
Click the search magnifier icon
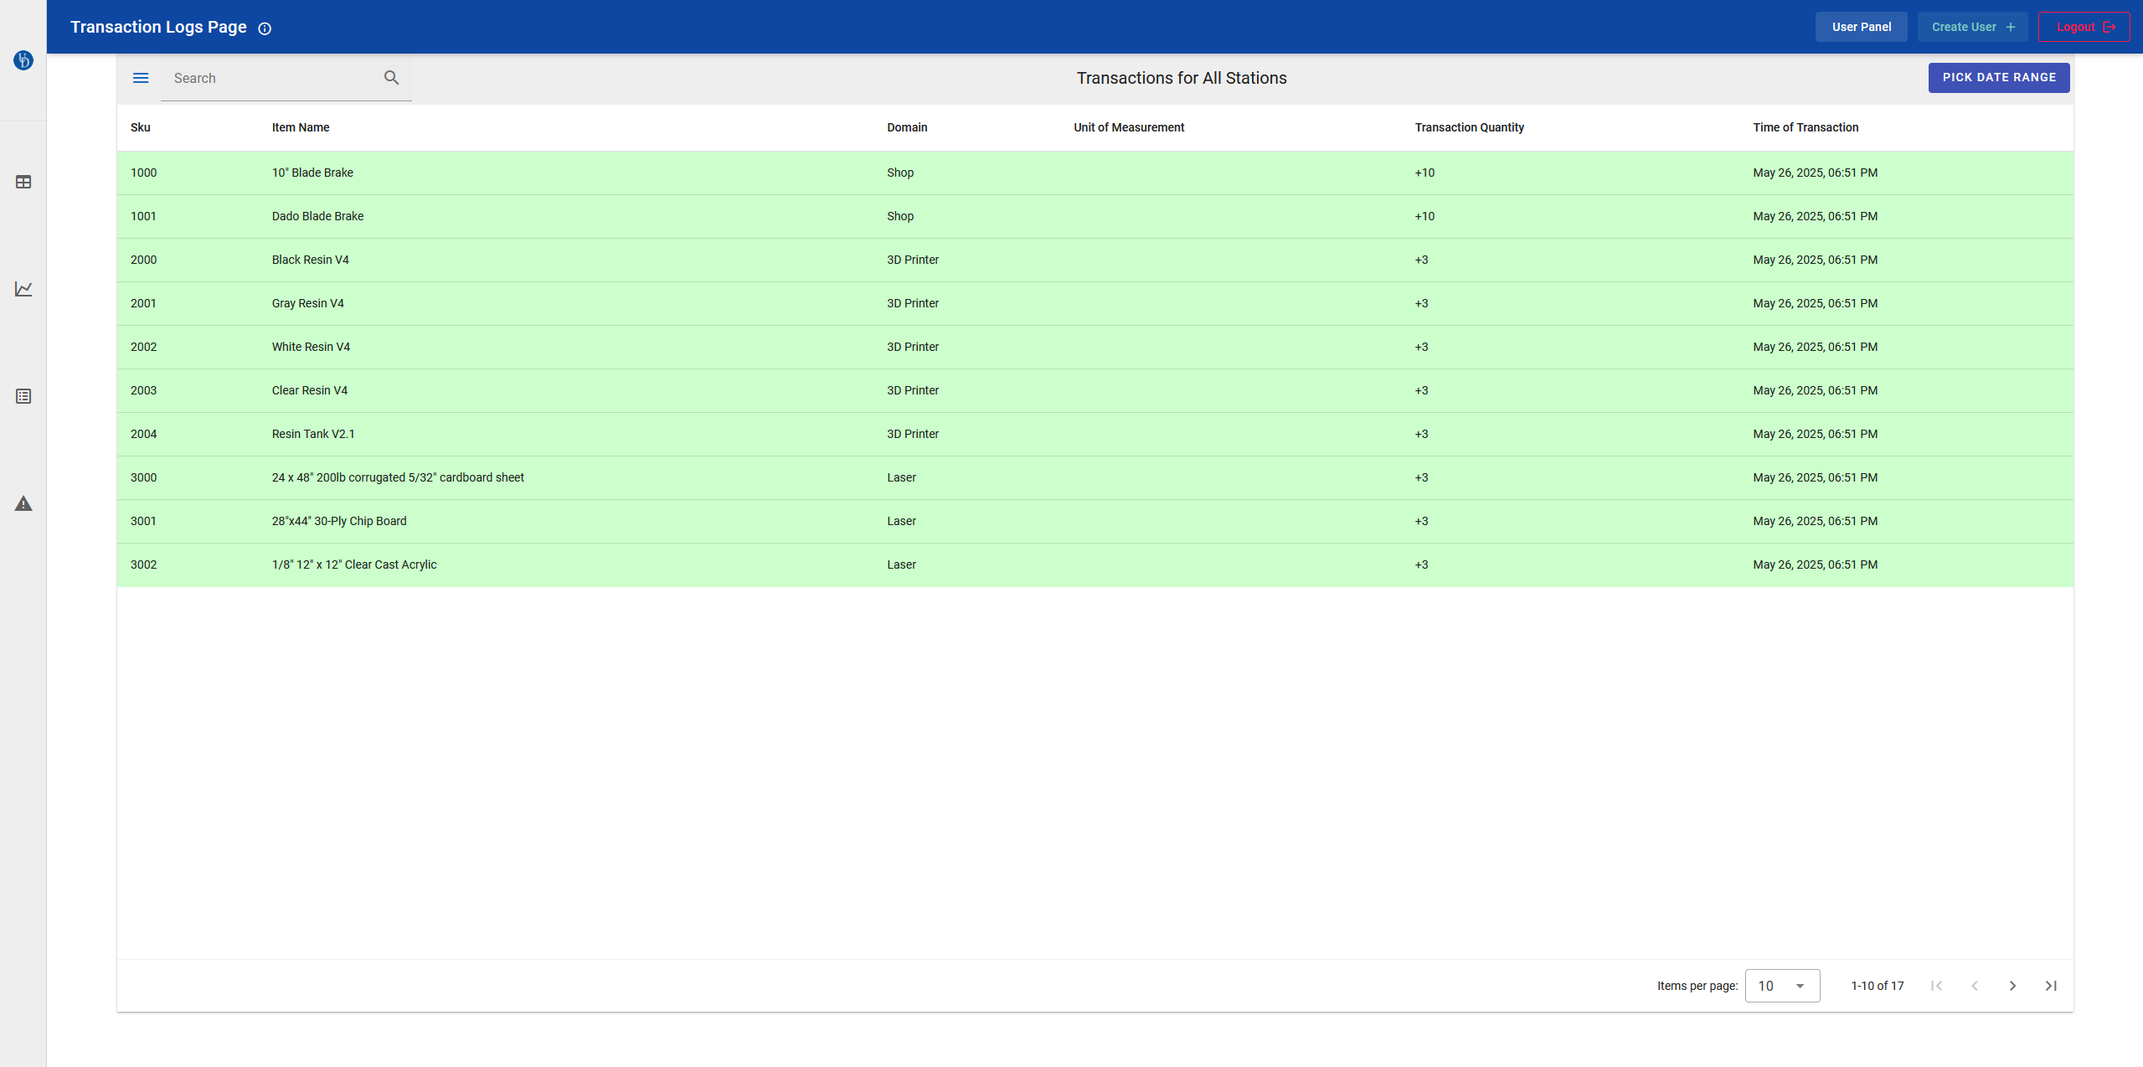(391, 78)
